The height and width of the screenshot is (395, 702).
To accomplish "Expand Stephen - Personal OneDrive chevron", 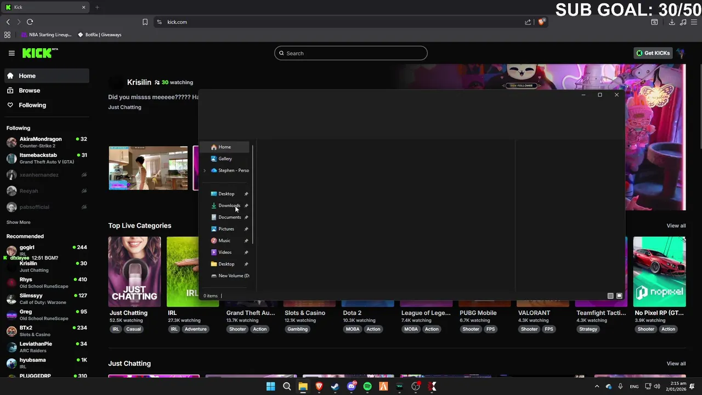I will coord(205,171).
